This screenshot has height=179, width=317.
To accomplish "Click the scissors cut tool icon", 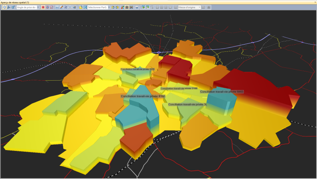I will pos(65,7).
